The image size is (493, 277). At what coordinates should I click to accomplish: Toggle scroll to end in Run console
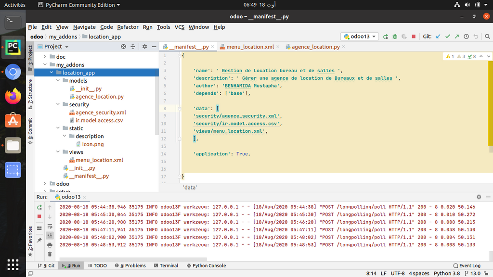(x=50, y=235)
